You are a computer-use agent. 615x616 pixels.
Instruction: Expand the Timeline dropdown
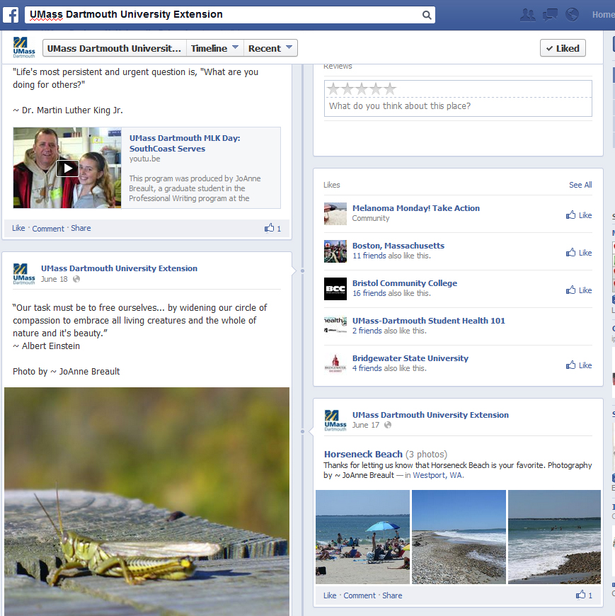(x=216, y=48)
